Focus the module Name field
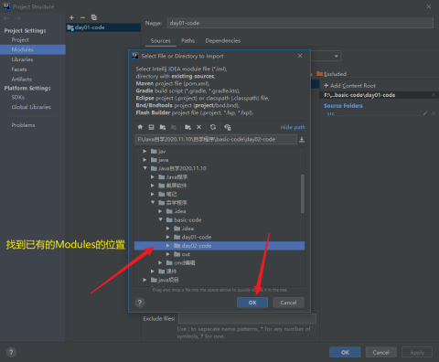 click(x=300, y=23)
